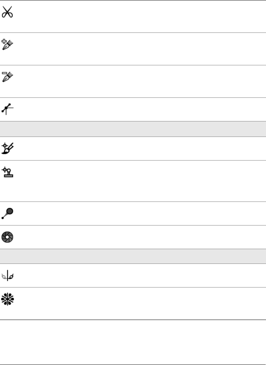Click the first gray section header row

[x=133, y=129]
